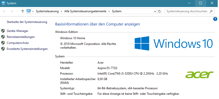Refresh the System page

pyautogui.click(x=159, y=11)
